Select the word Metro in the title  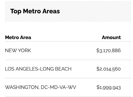[x=32, y=11]
